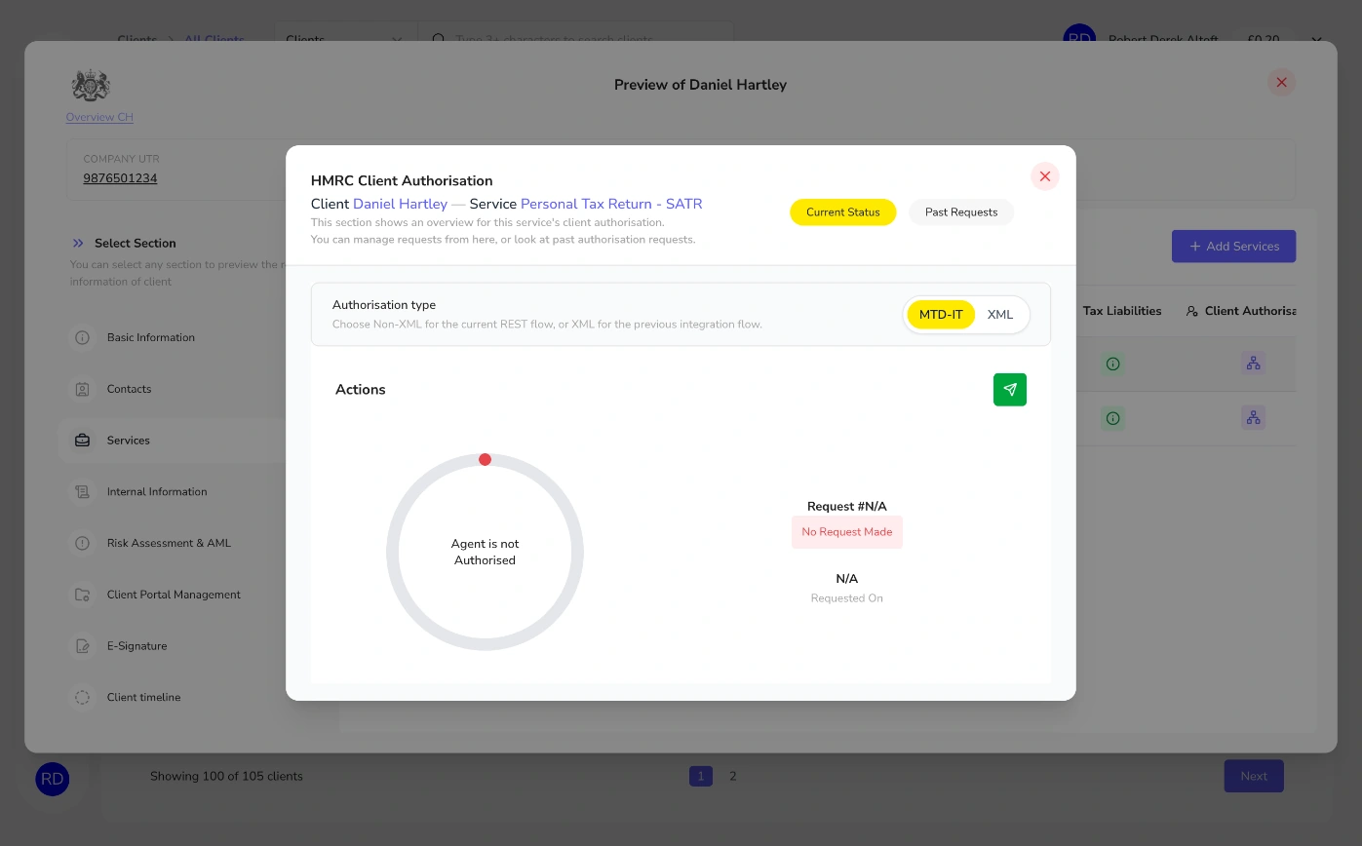Click the green send request icon
This screenshot has height=846, width=1362.
(1010, 390)
